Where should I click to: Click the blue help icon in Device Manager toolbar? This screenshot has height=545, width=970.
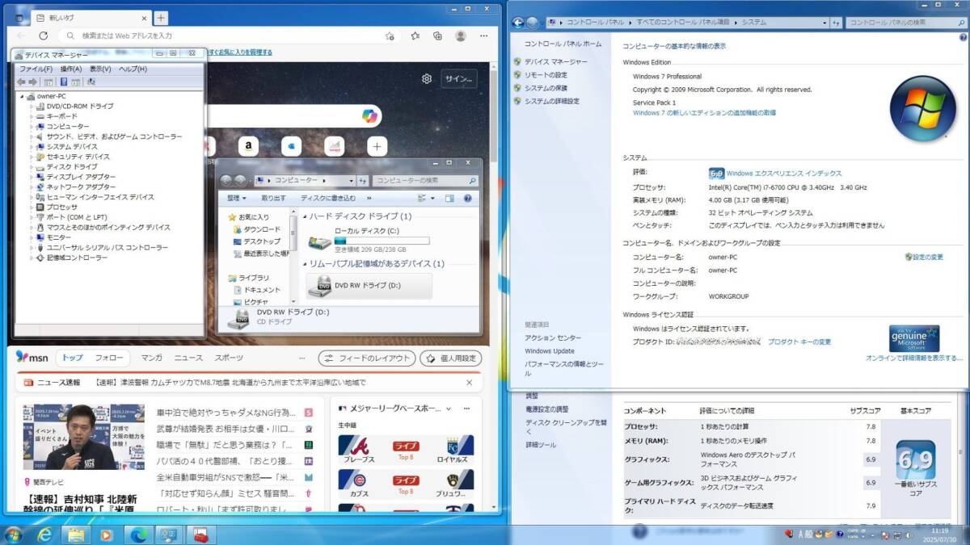63,82
